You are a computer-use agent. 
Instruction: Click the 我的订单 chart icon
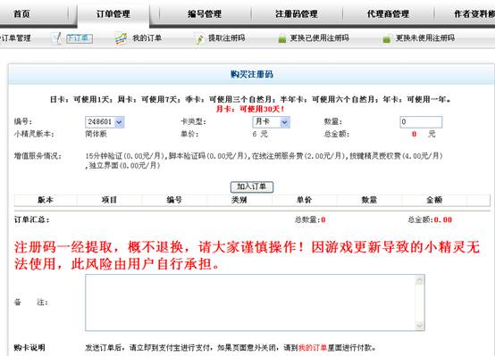pos(121,38)
